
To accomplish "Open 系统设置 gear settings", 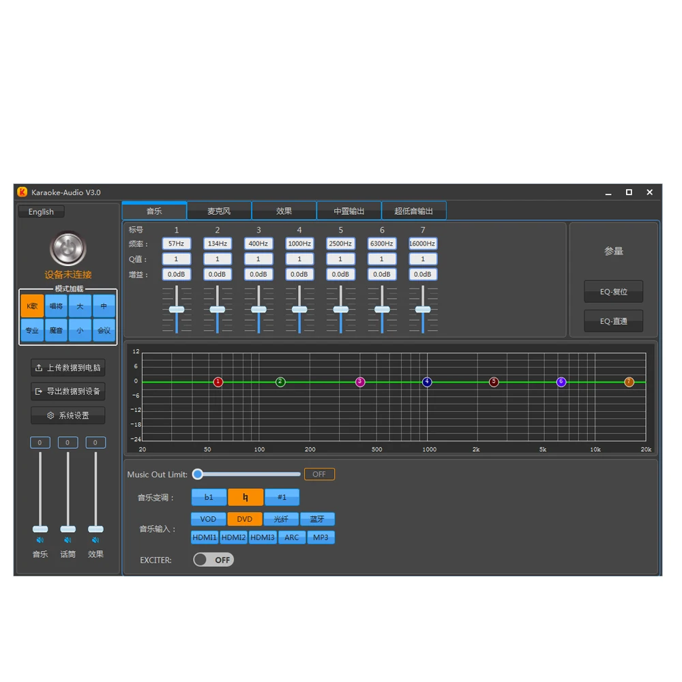I will (68, 415).
